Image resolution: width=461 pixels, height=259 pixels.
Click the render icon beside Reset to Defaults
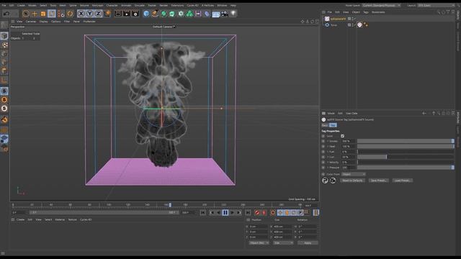[x=333, y=181]
